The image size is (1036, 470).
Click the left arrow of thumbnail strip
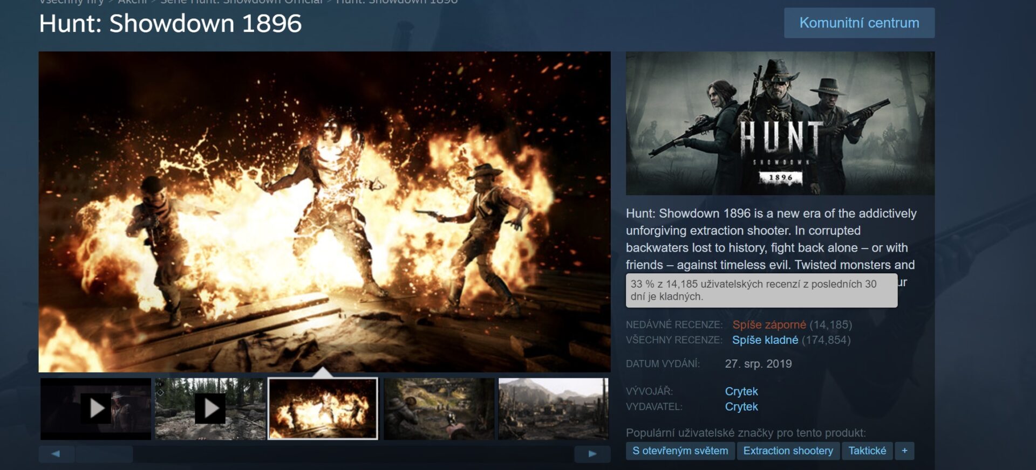click(x=56, y=454)
